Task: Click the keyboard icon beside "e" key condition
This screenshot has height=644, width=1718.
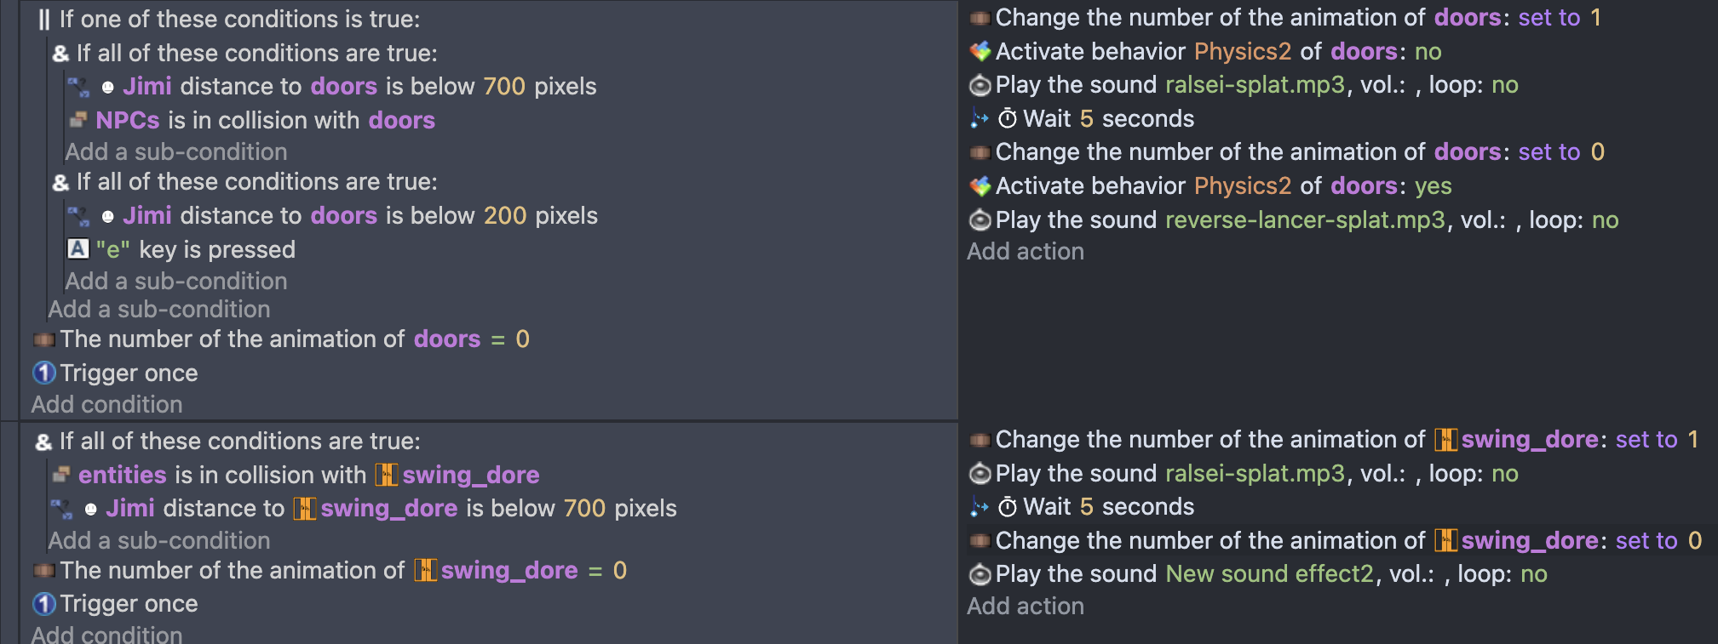Action: [x=78, y=249]
